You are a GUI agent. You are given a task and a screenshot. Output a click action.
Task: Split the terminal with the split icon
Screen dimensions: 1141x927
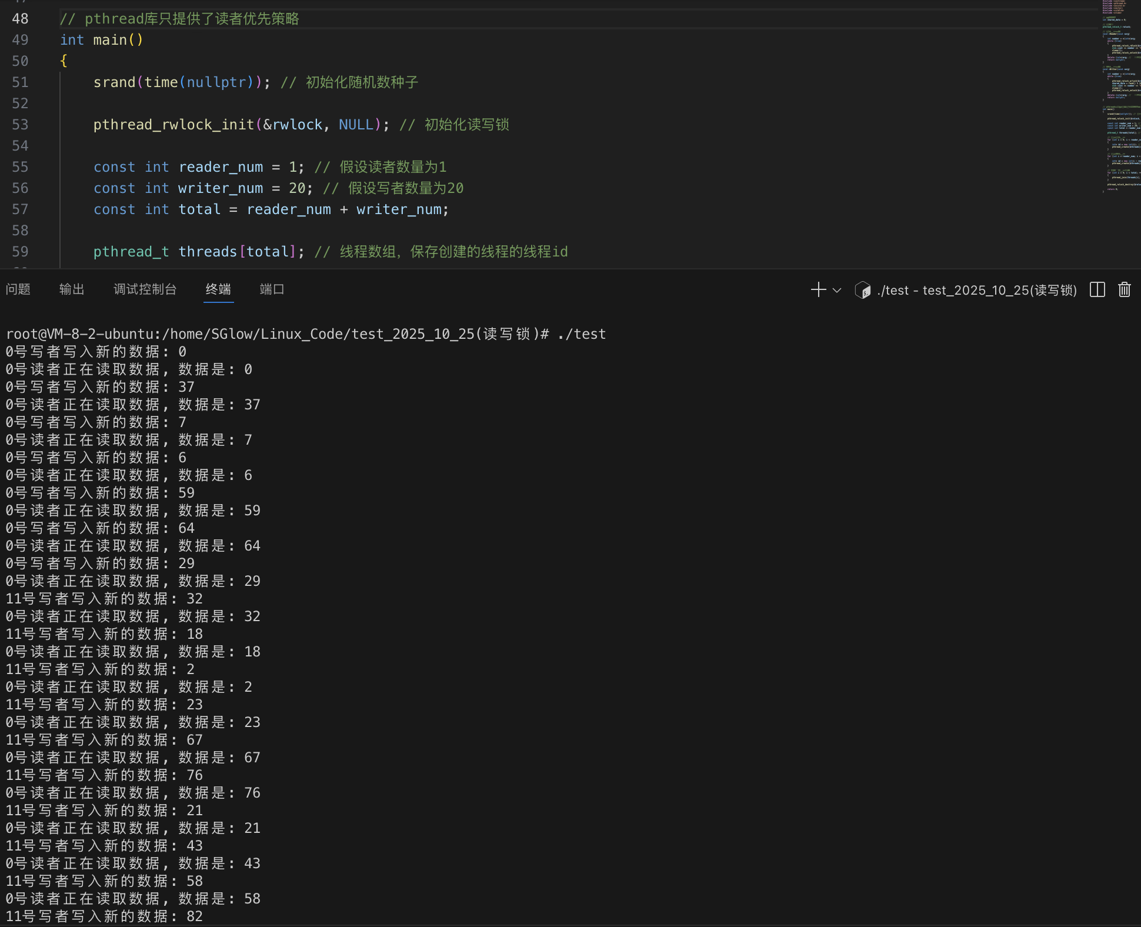pos(1097,290)
